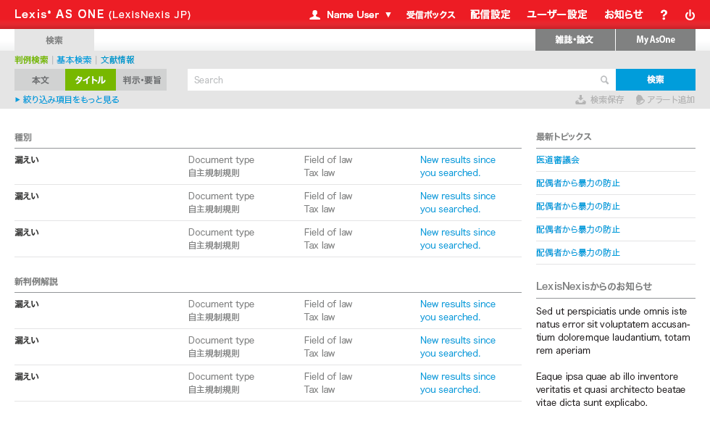
Task: Click New results link in second 種別 row
Action: pos(458,202)
